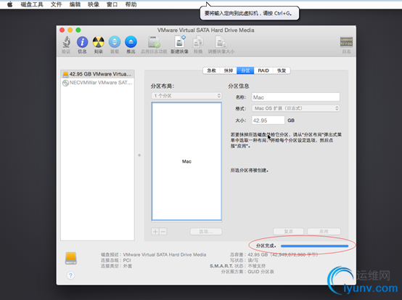
Task: Open the 文件 menu
Action: 56,4
